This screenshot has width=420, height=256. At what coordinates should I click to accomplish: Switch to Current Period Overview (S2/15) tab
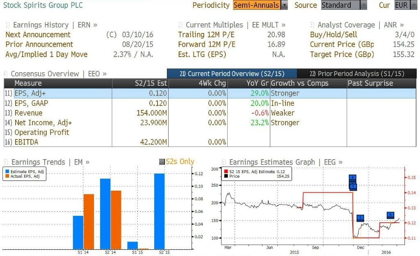[232, 73]
